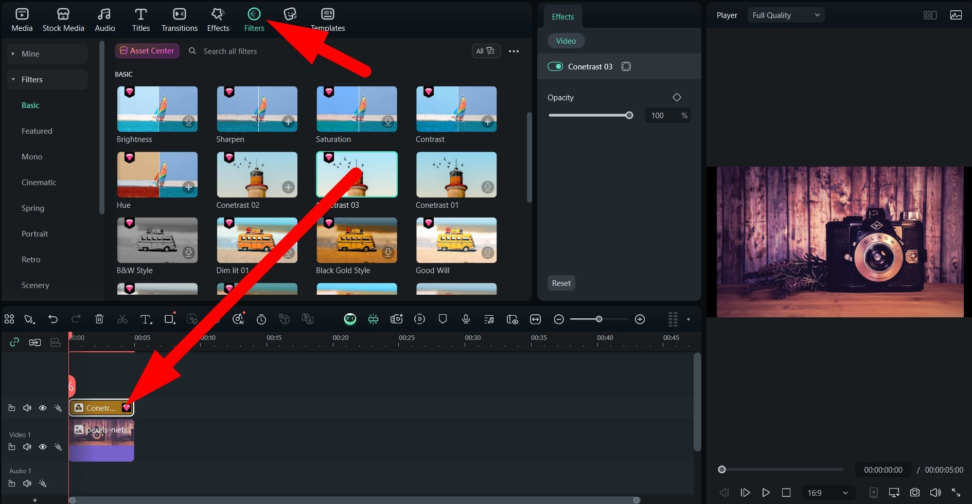
Task: Hide the Video 1 track
Action: point(43,447)
